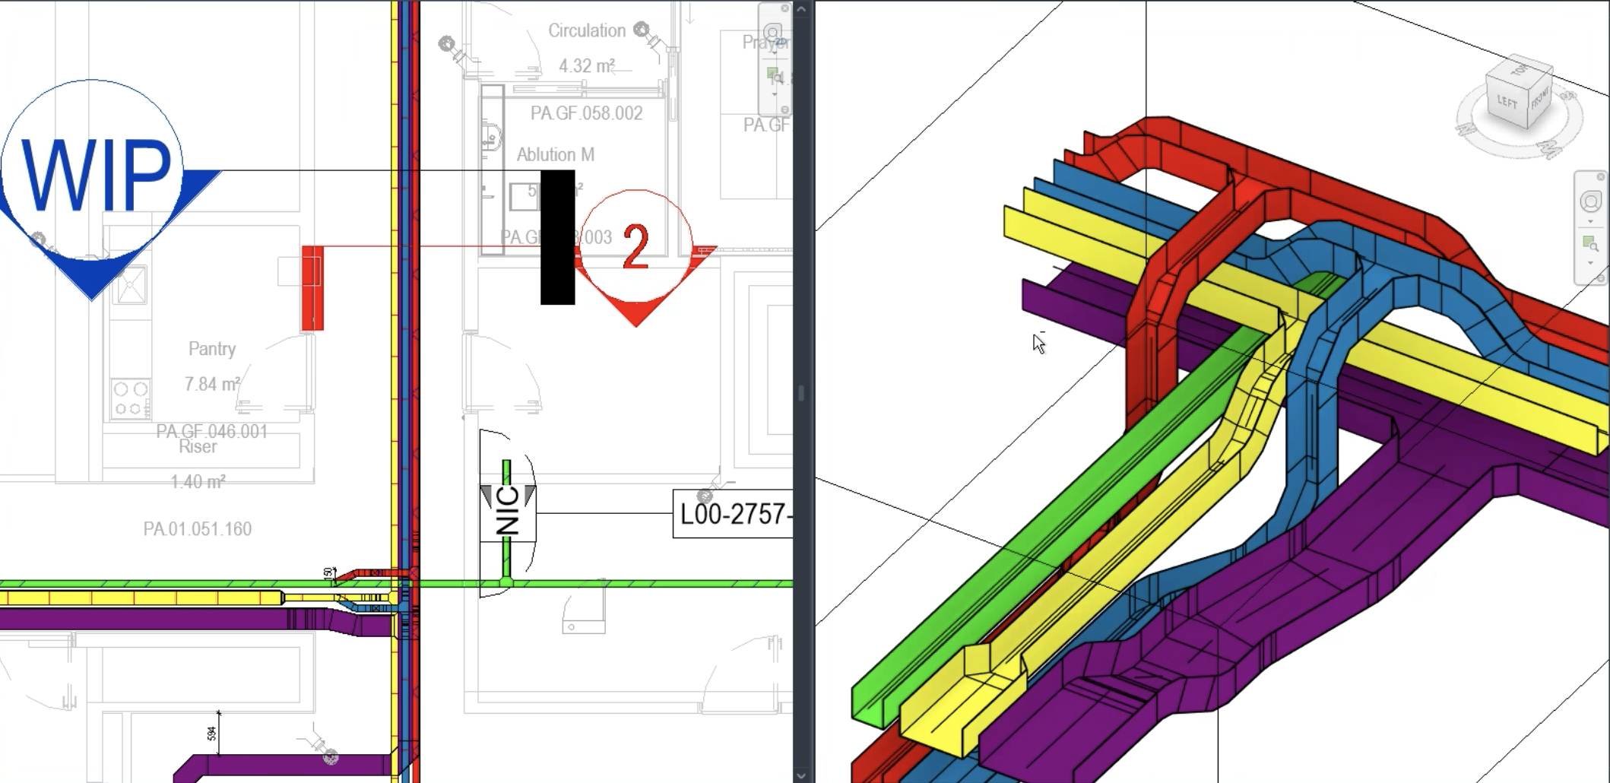Image resolution: width=1610 pixels, height=783 pixels.
Task: Select the Ablution M room label
Action: (556, 154)
